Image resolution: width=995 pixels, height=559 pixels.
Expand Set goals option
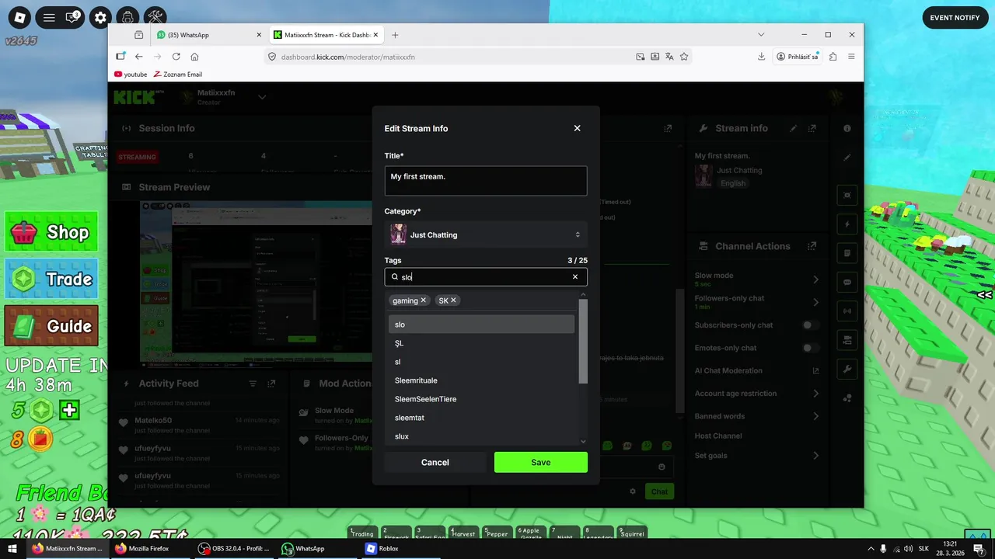pos(815,456)
